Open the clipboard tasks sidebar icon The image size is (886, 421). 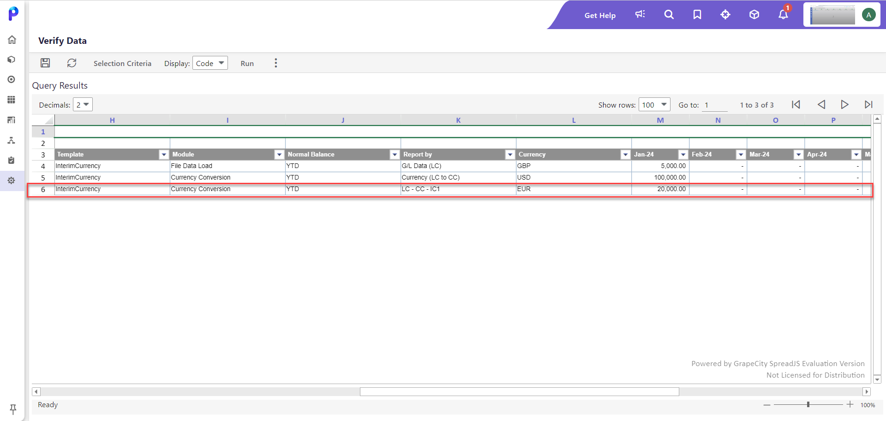pyautogui.click(x=12, y=160)
